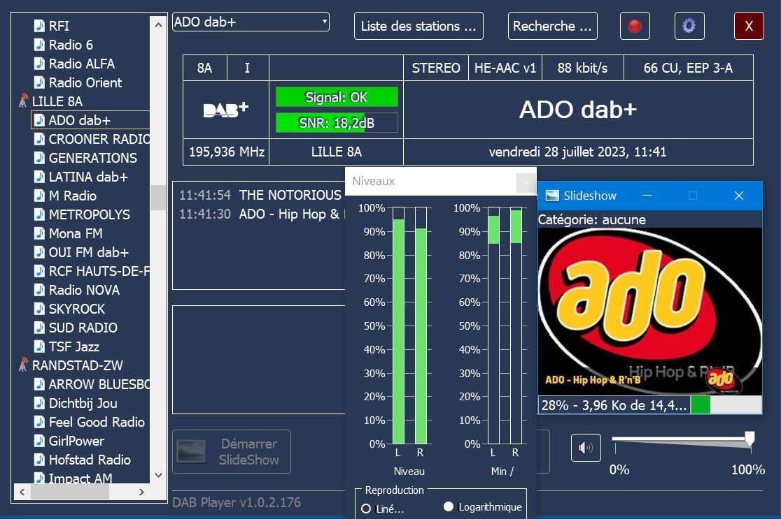
Task: Click the RFI station music icon
Action: [39, 25]
